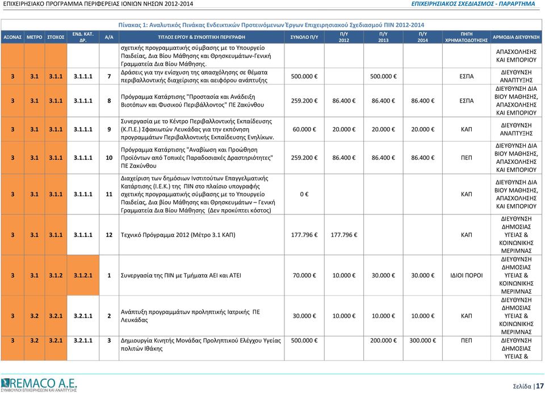Click 'ΣΤΟΧΟΣ' cell '3.1.2'
Image resolution: width=545 pixels, height=393 pixels.
click(x=56, y=275)
